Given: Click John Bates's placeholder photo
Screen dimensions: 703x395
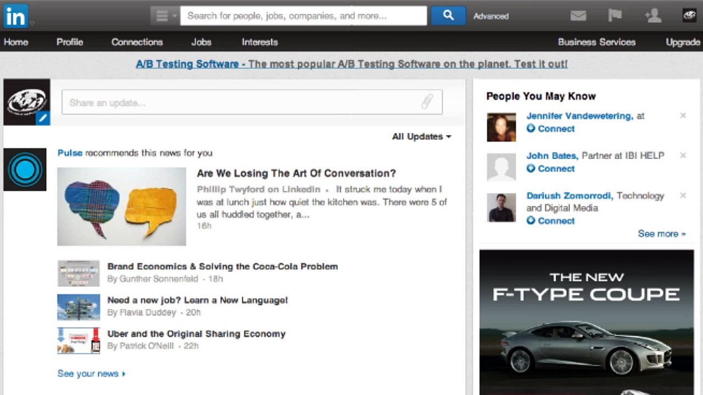Looking at the screenshot, I should point(501,167).
